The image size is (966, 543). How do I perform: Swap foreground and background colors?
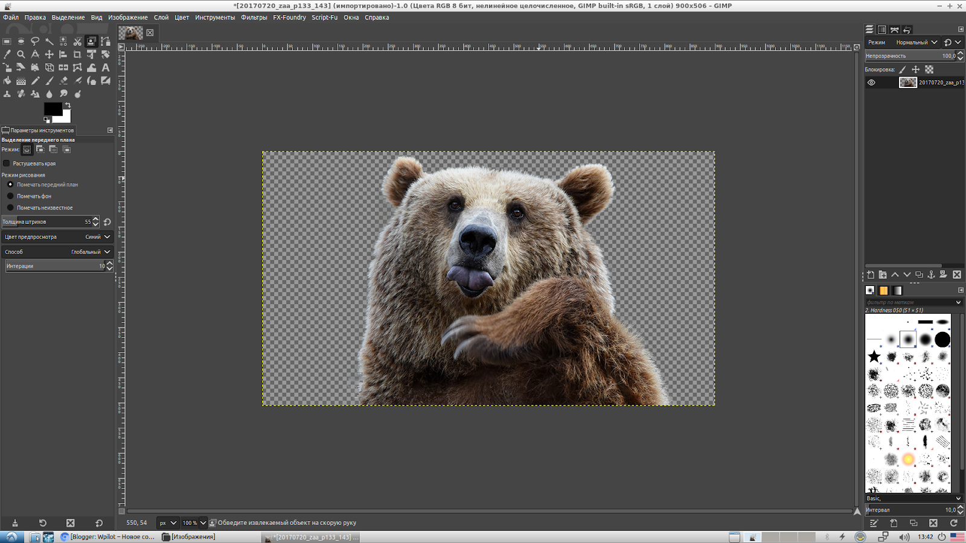coord(68,106)
